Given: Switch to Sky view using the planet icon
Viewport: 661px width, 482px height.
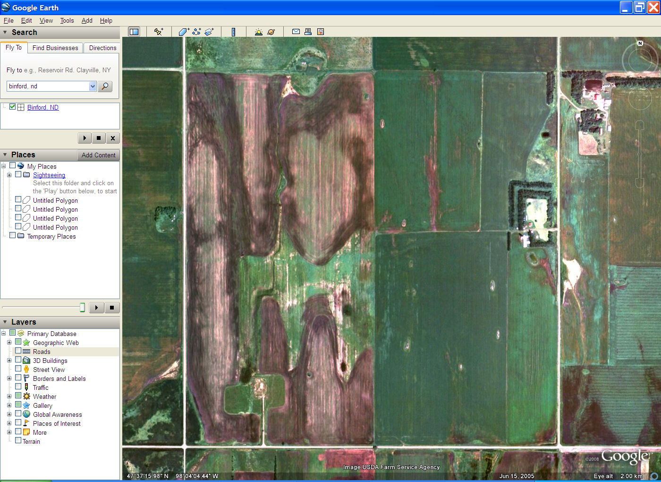Looking at the screenshot, I should pyautogui.click(x=271, y=32).
